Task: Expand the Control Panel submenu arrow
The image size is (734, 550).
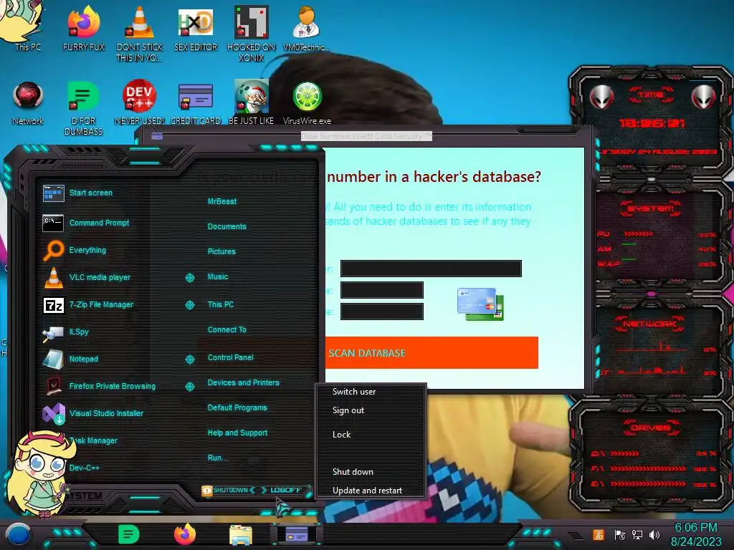Action: coord(189,360)
